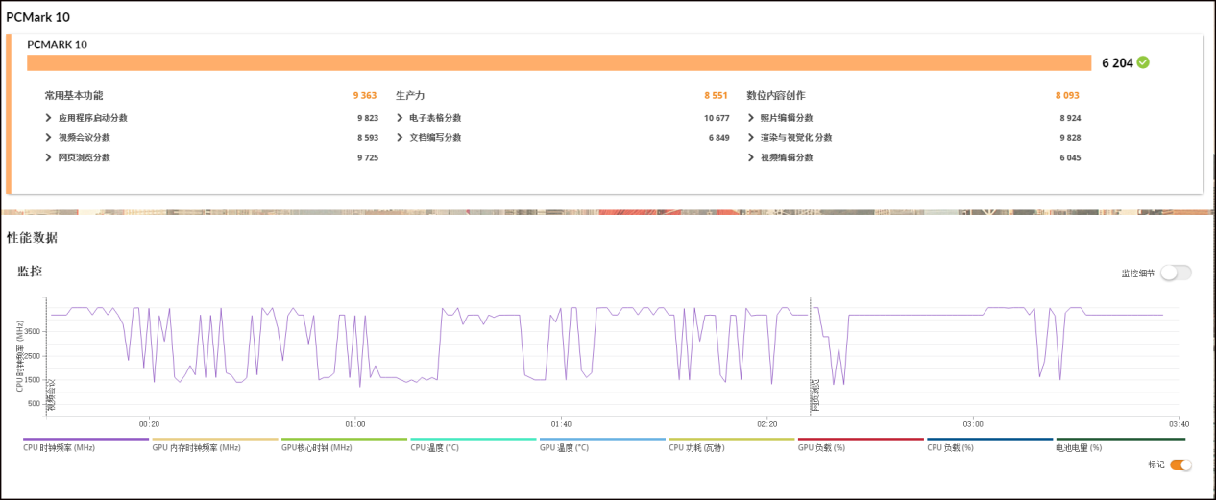Image resolution: width=1216 pixels, height=500 pixels.
Task: Expand 文档编写分数 details
Action: coord(400,137)
